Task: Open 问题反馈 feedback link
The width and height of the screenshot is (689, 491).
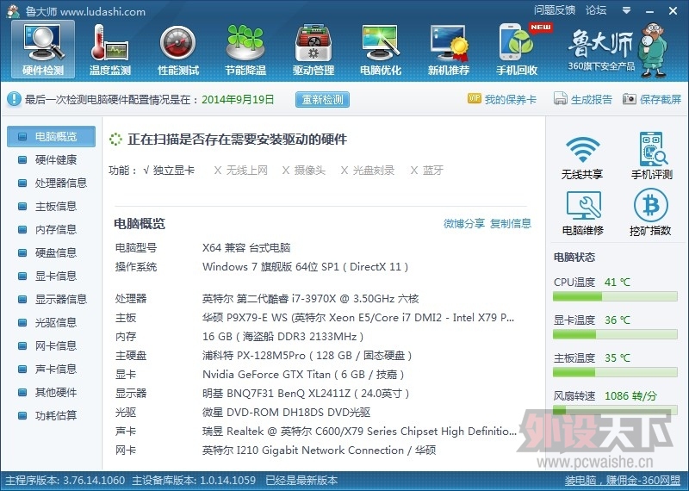Action: [555, 10]
